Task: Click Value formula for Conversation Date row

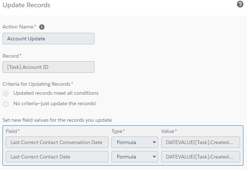Action: (200, 142)
